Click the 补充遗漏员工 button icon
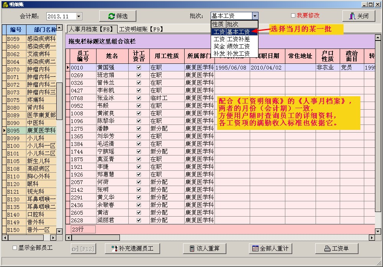 point(114,249)
